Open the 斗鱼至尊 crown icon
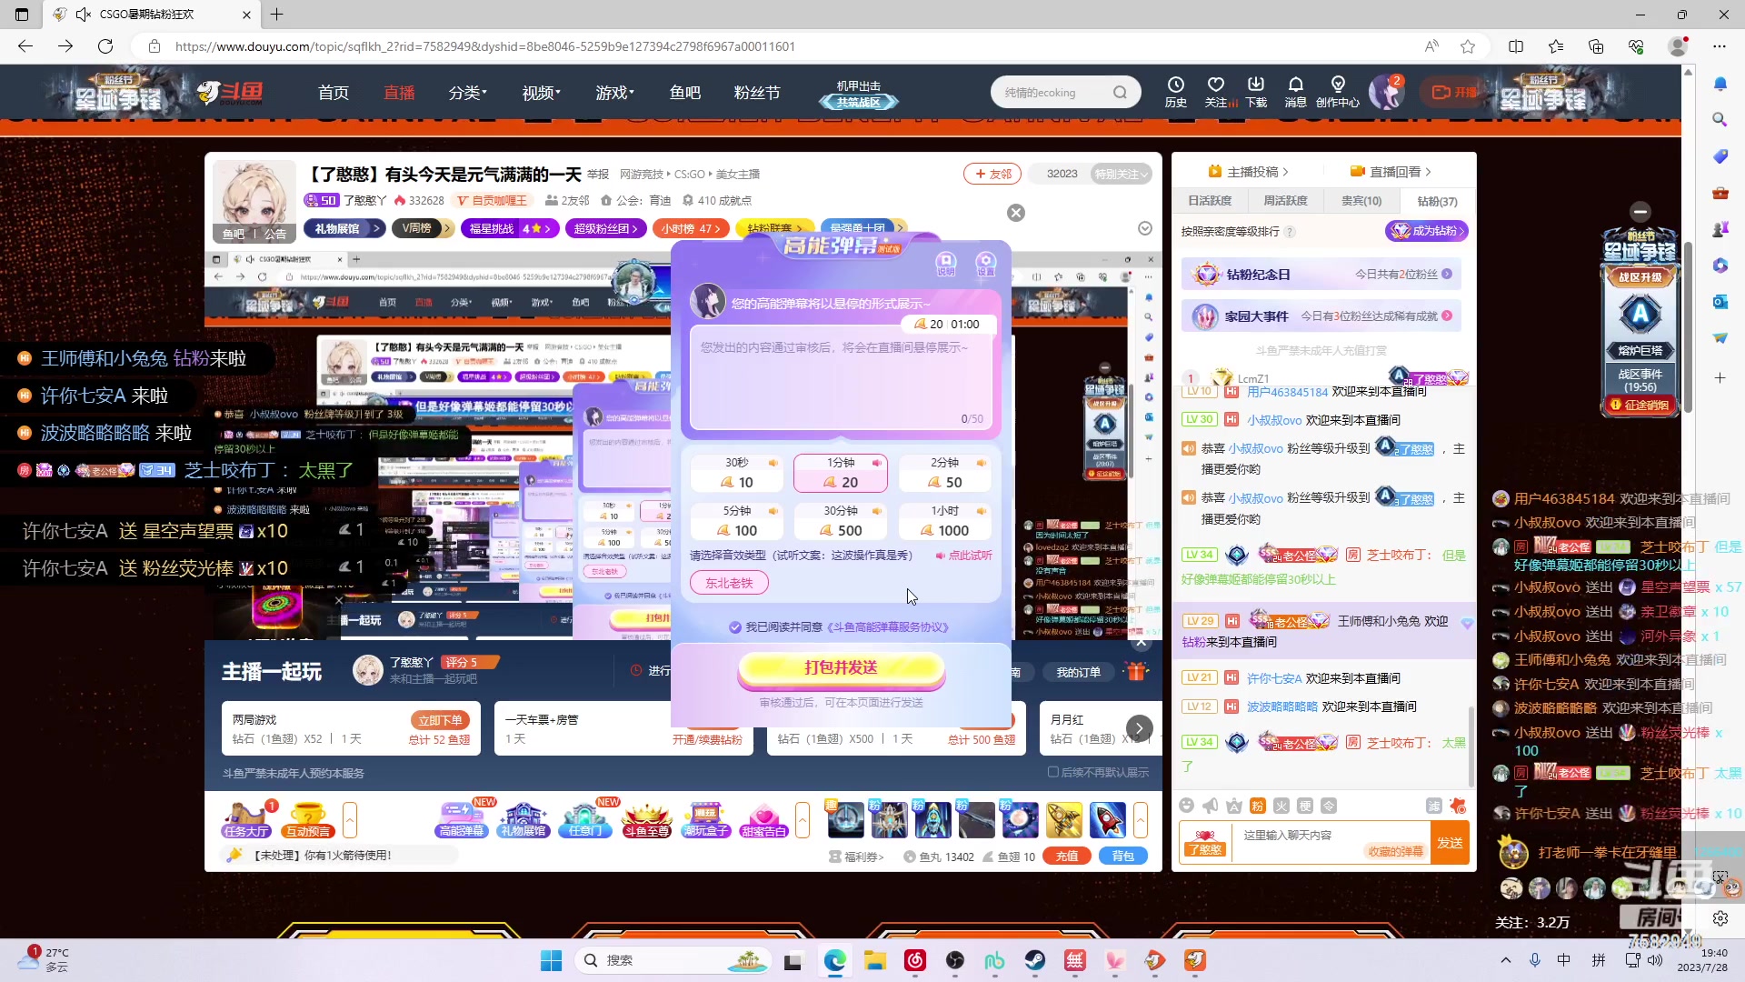The width and height of the screenshot is (1745, 982). [646, 819]
